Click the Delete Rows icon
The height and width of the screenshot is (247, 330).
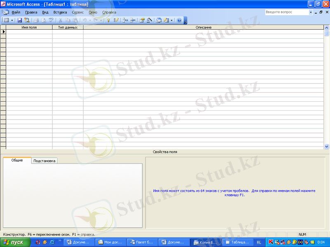coord(132,20)
